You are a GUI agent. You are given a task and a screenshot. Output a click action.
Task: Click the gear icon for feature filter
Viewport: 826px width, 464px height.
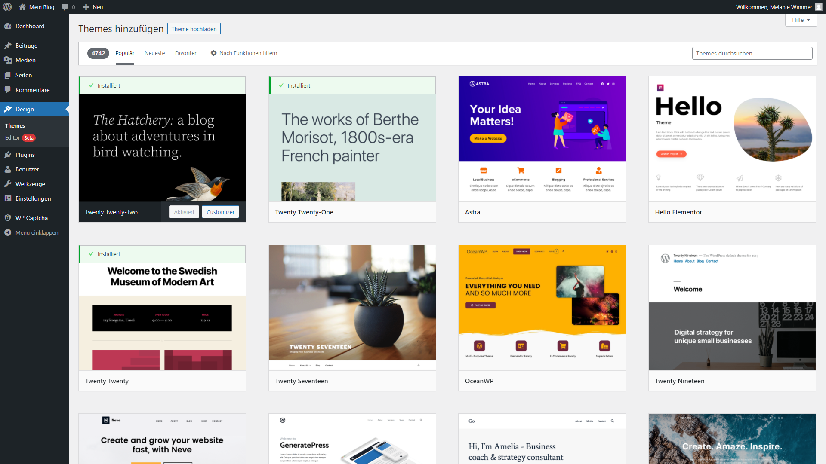tap(213, 53)
